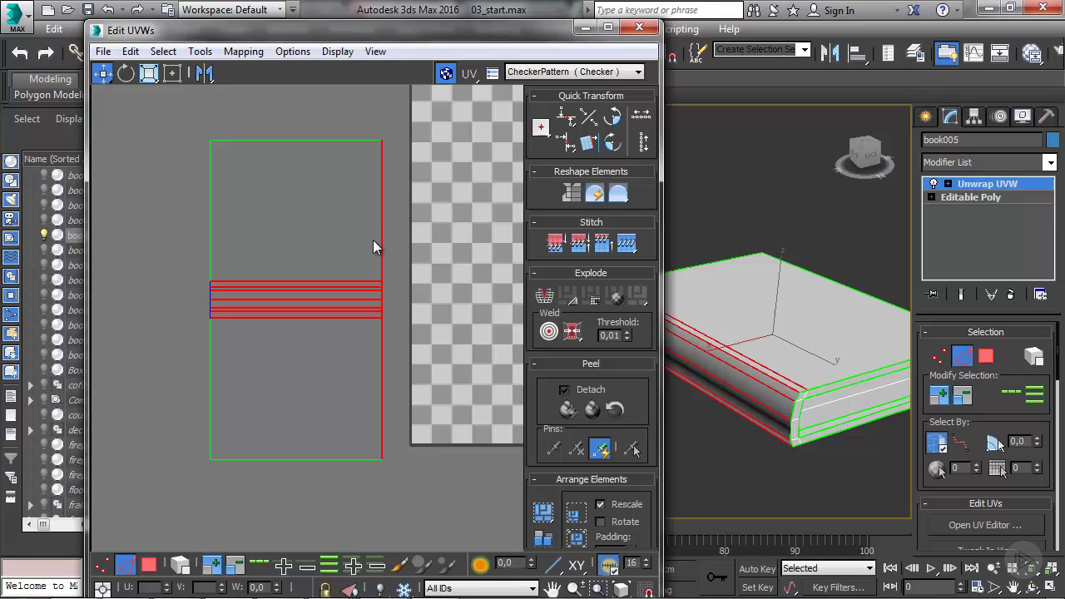Click the Auto Key button

pos(757,569)
